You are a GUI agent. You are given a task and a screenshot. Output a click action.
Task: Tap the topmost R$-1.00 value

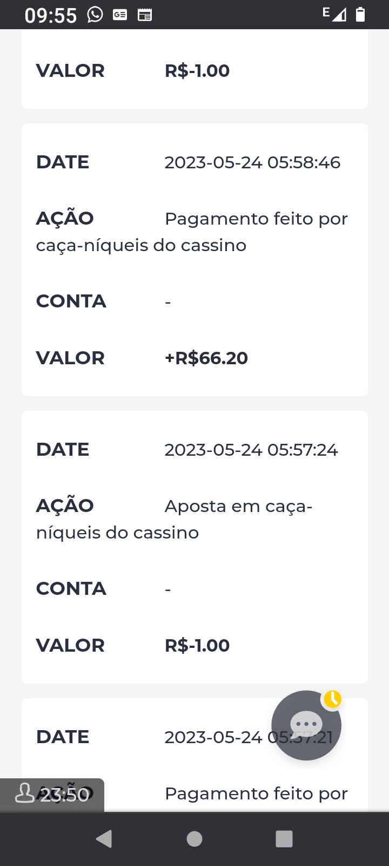[197, 70]
